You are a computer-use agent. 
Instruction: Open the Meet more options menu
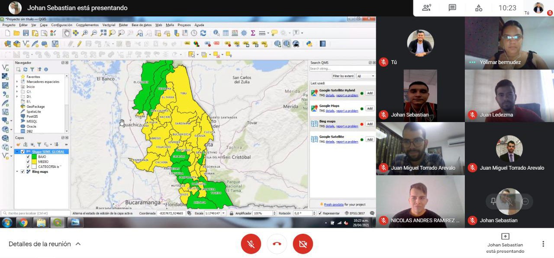click(543, 244)
